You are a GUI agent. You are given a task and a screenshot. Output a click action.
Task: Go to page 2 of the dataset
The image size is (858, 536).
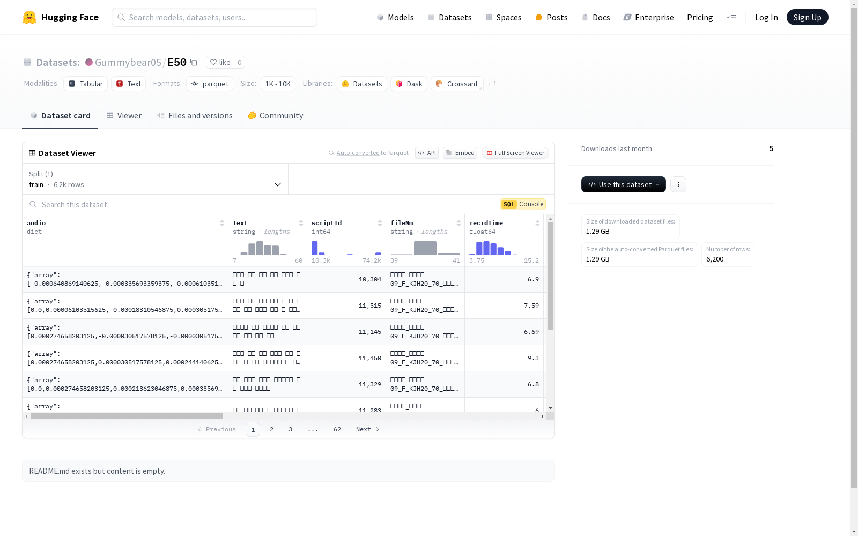272,429
